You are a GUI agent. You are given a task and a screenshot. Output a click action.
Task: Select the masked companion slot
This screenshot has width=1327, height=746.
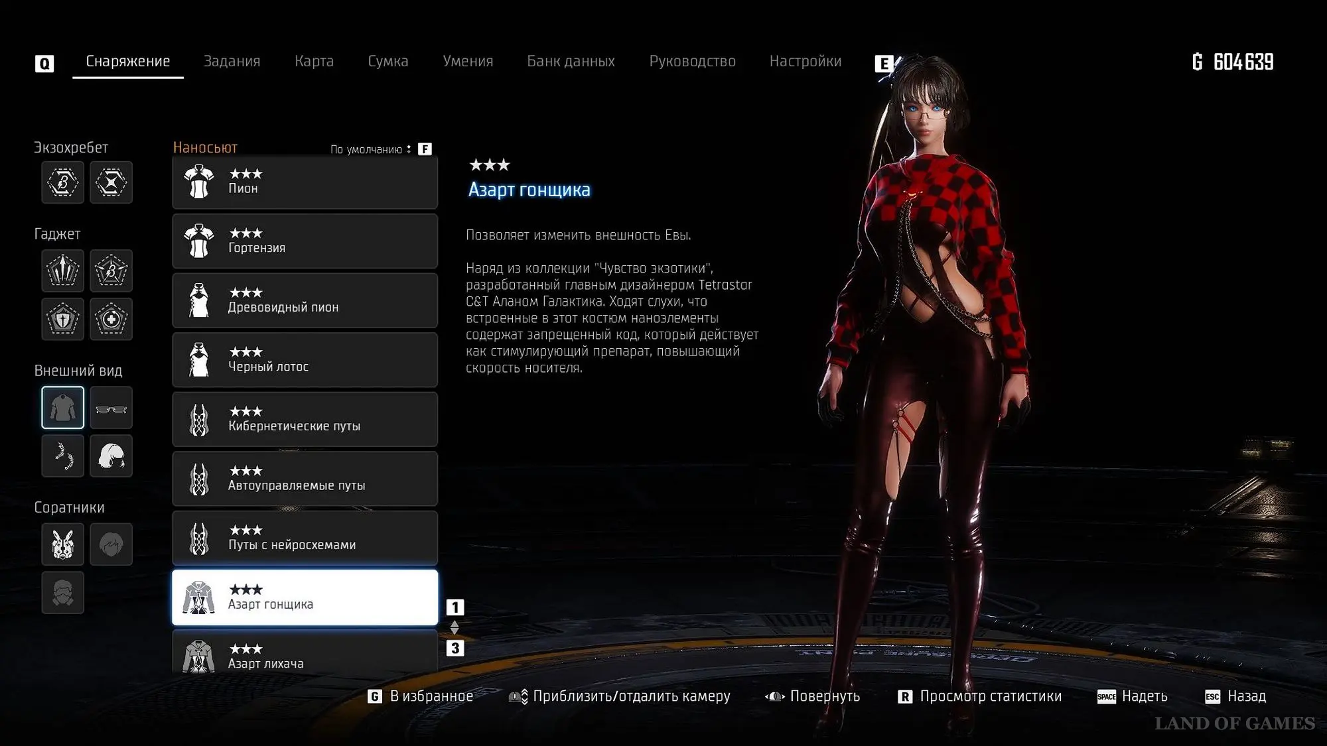[63, 593]
